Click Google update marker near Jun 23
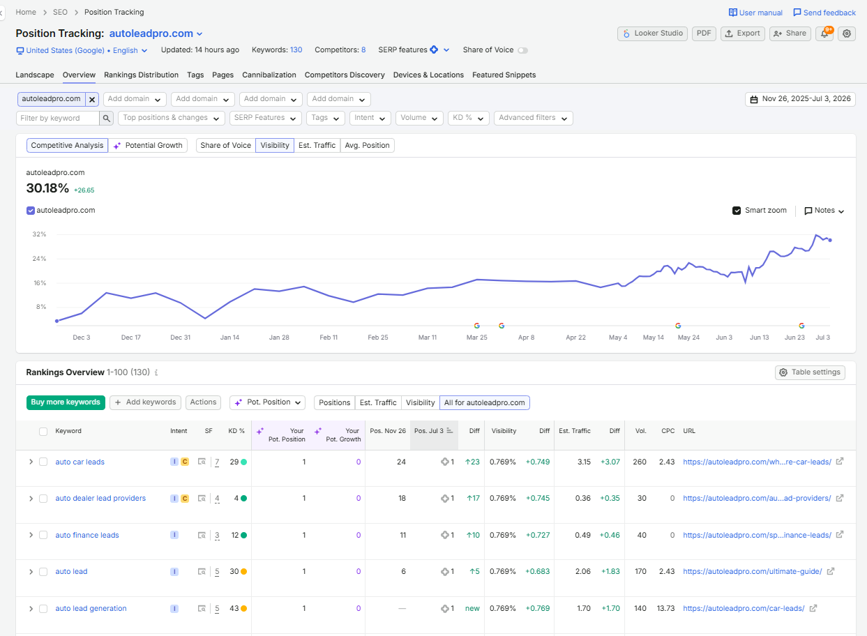 pos(802,326)
